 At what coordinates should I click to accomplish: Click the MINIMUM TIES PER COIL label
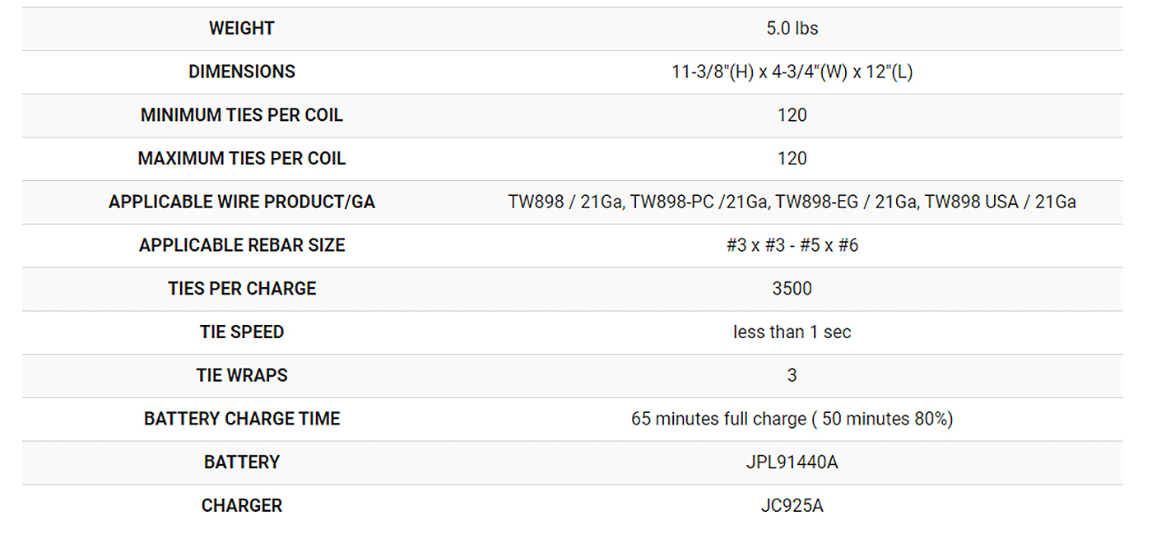coord(241,115)
